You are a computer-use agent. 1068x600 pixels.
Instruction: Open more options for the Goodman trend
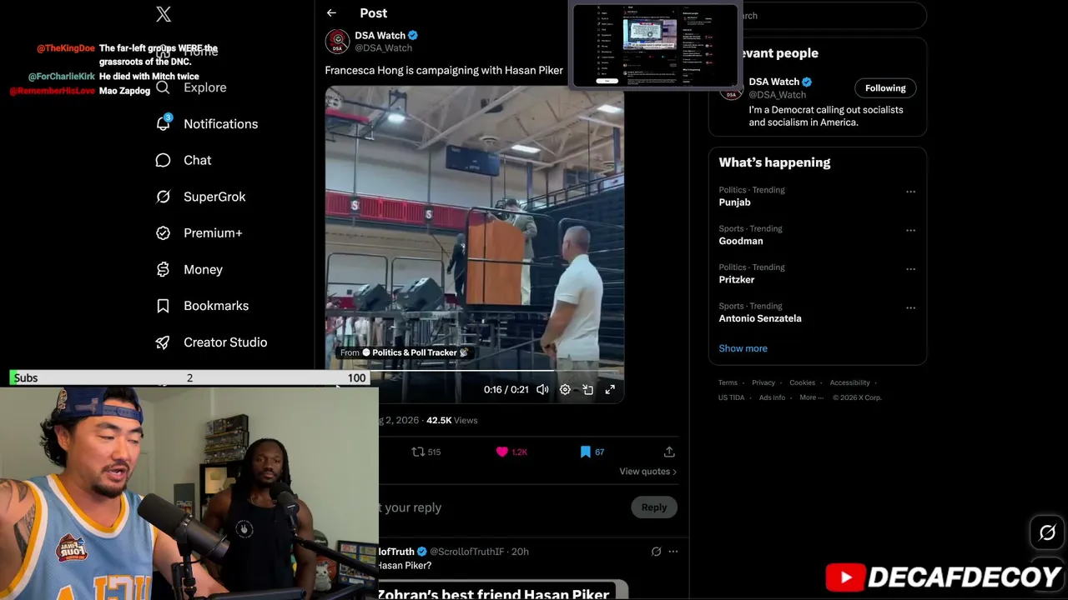pos(911,230)
